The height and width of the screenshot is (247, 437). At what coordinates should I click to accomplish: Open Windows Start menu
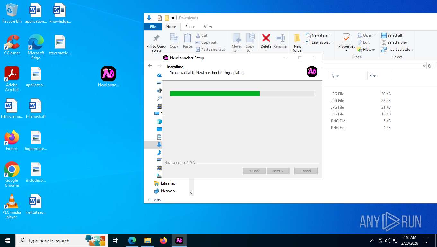tap(8, 241)
